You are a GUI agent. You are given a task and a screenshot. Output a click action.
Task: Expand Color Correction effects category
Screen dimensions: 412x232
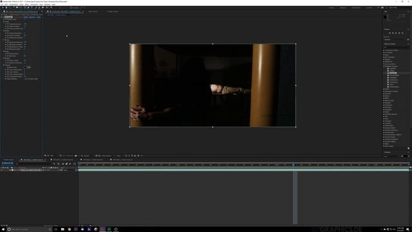point(384,64)
